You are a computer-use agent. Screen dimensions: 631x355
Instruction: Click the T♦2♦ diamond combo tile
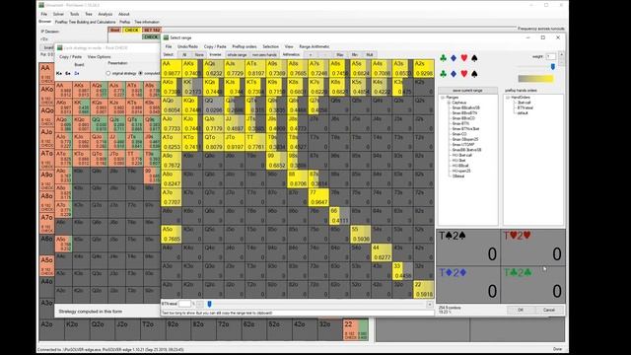(468, 285)
